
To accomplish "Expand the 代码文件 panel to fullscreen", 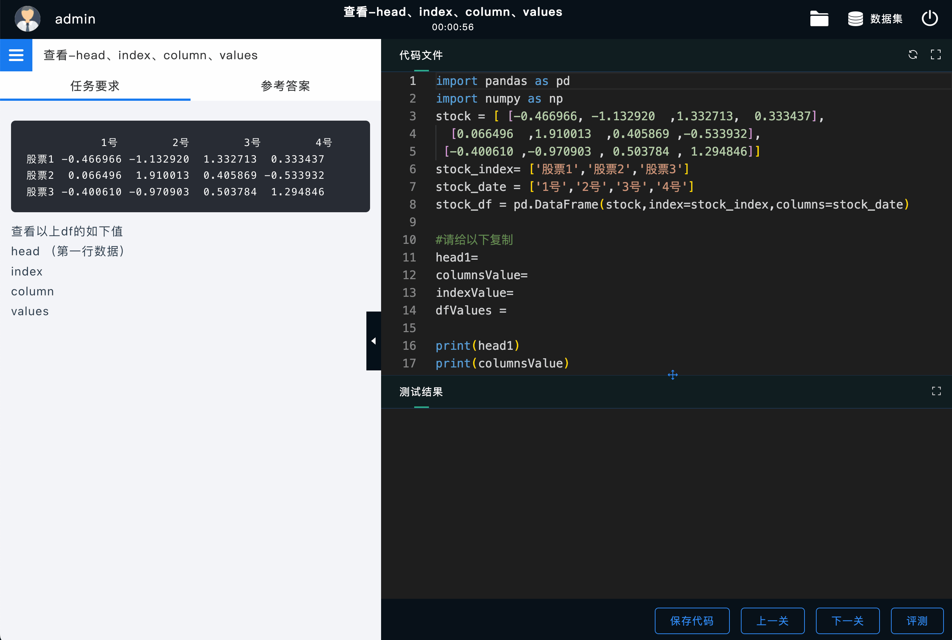I will click(x=936, y=55).
